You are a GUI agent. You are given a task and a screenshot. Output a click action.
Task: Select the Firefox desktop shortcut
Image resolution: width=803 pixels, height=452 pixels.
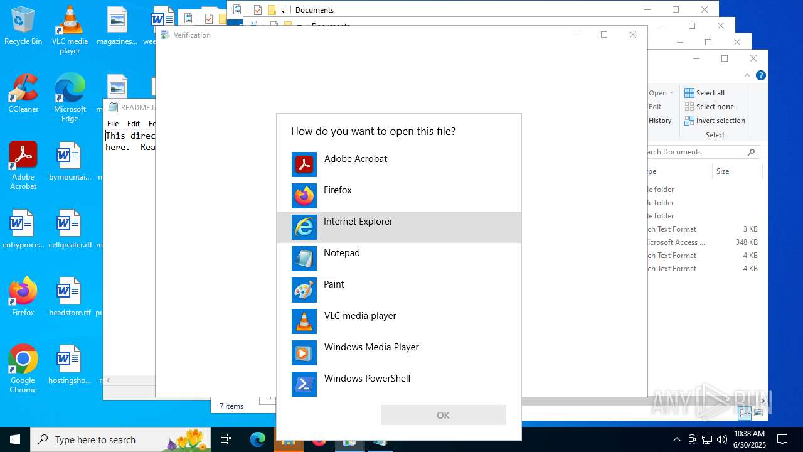pos(23,296)
